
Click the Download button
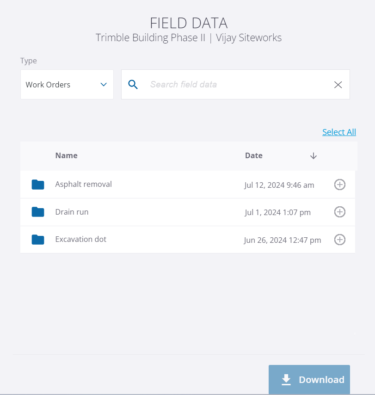(x=309, y=379)
